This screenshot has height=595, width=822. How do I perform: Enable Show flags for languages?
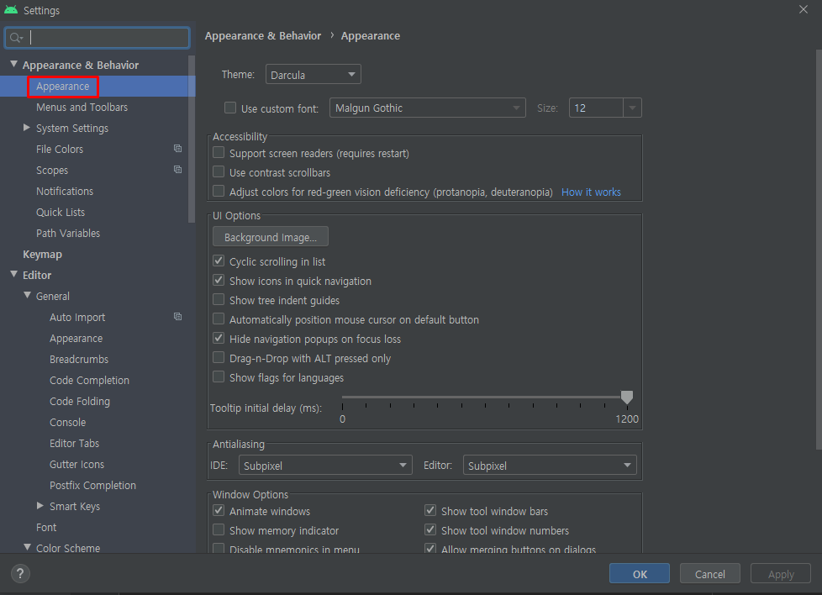(x=219, y=377)
